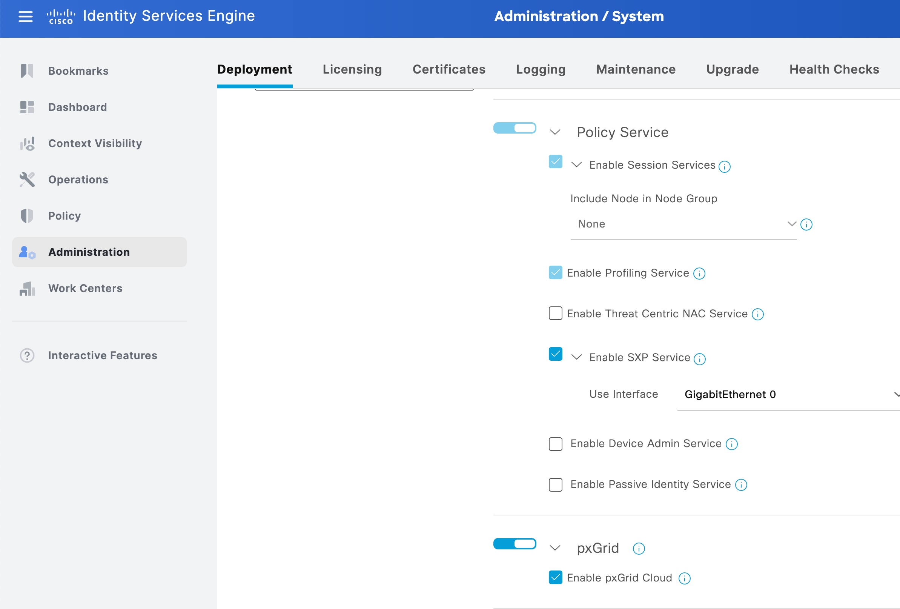Click info icon next to pxGrid heading
The width and height of the screenshot is (900, 609).
tap(639, 549)
